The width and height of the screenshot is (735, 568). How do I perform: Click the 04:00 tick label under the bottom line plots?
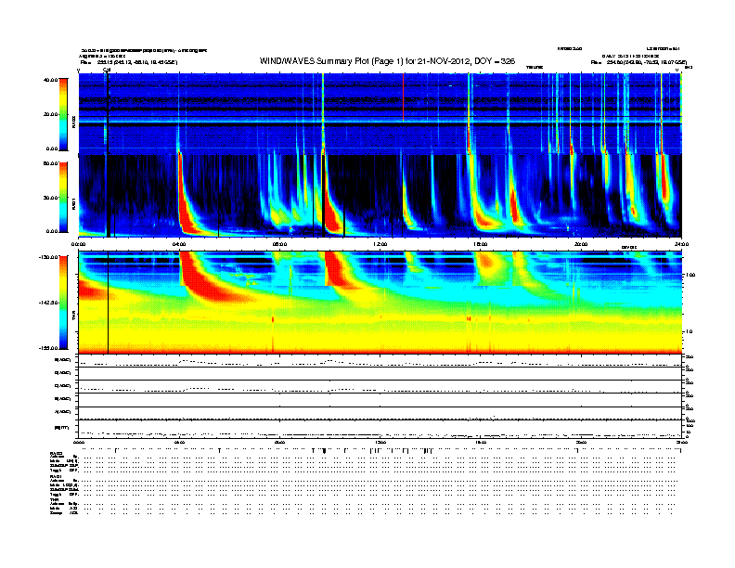point(179,443)
